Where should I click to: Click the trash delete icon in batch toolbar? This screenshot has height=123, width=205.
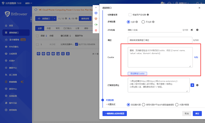point(68,54)
